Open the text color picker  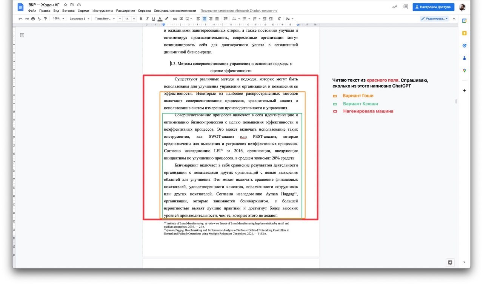160,19
